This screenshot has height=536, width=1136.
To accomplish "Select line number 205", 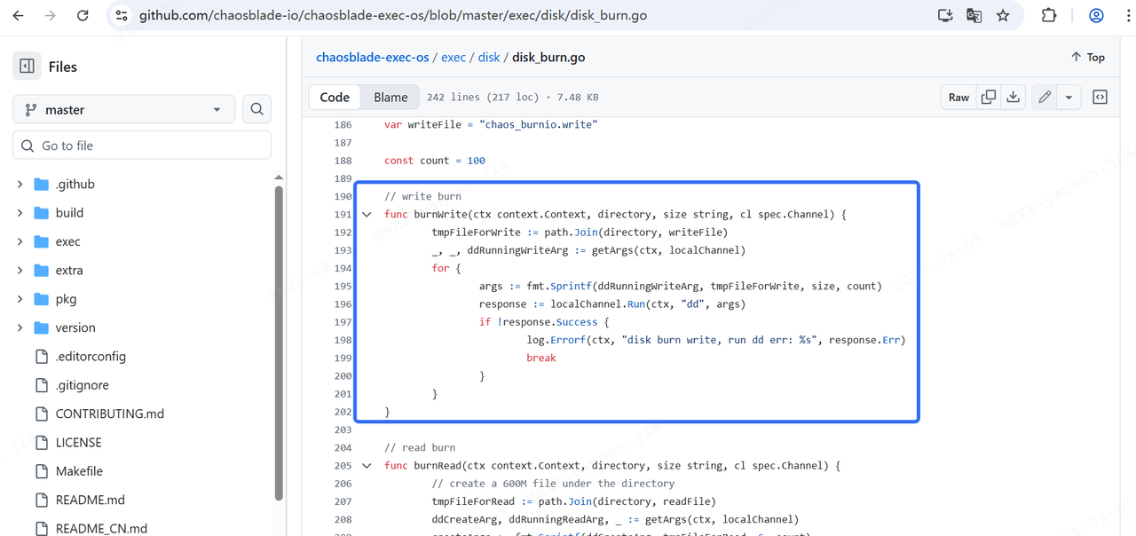I will [x=343, y=466].
